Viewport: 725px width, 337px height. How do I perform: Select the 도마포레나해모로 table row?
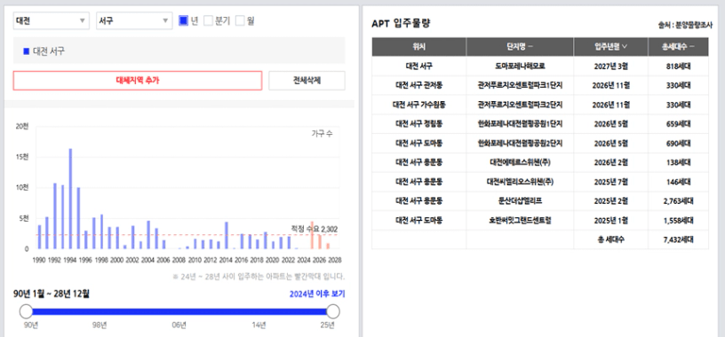pos(540,66)
